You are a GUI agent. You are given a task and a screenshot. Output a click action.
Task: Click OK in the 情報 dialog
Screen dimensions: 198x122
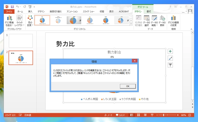point(128,86)
